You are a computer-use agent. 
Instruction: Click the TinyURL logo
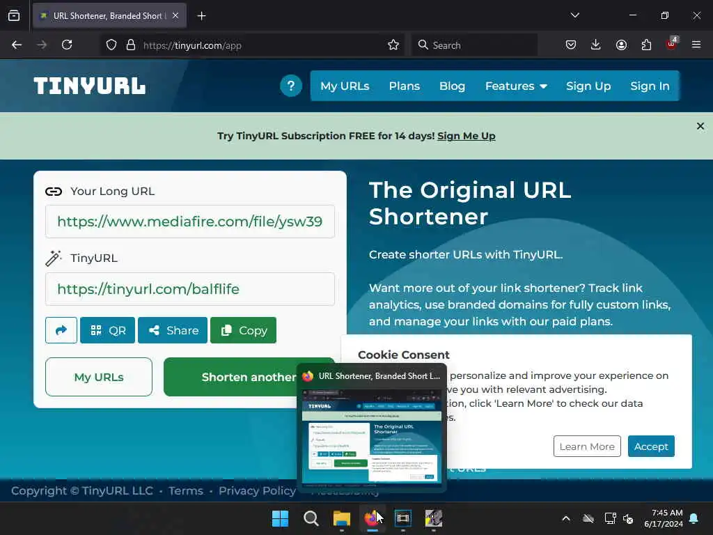click(90, 86)
